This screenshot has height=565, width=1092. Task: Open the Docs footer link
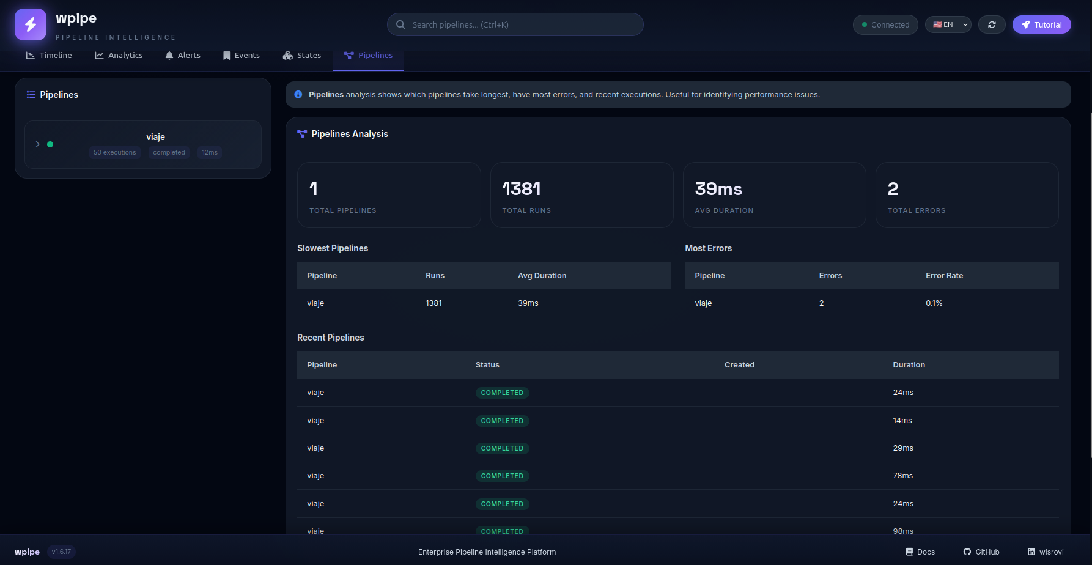click(x=920, y=552)
